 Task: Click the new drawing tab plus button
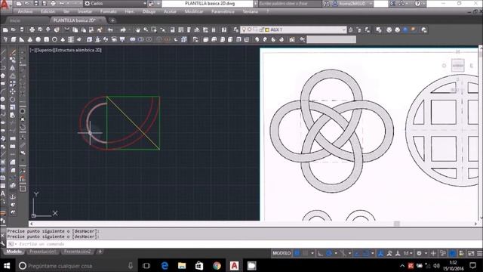[112, 20]
